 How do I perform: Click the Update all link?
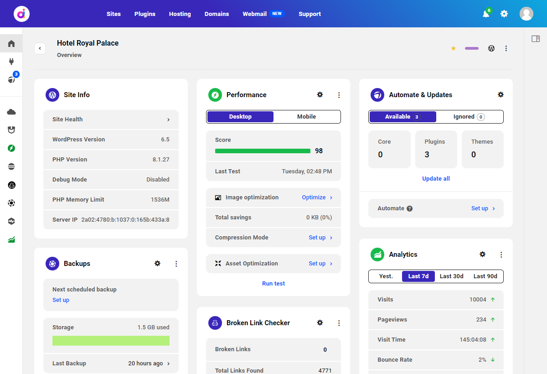click(436, 178)
